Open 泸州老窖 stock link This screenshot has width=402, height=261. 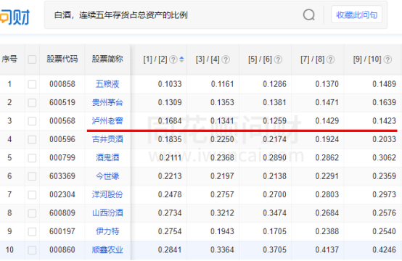pos(107,121)
